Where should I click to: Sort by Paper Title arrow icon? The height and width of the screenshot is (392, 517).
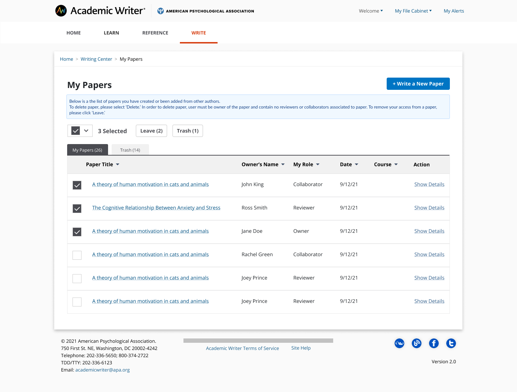pyautogui.click(x=118, y=165)
